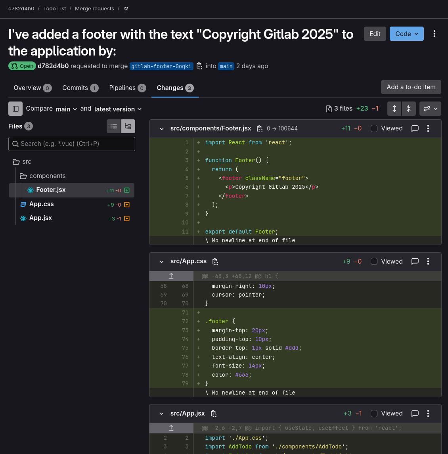448x454 pixels.
Task: Open the Merge requests breadcrumb
Action: [94, 9]
